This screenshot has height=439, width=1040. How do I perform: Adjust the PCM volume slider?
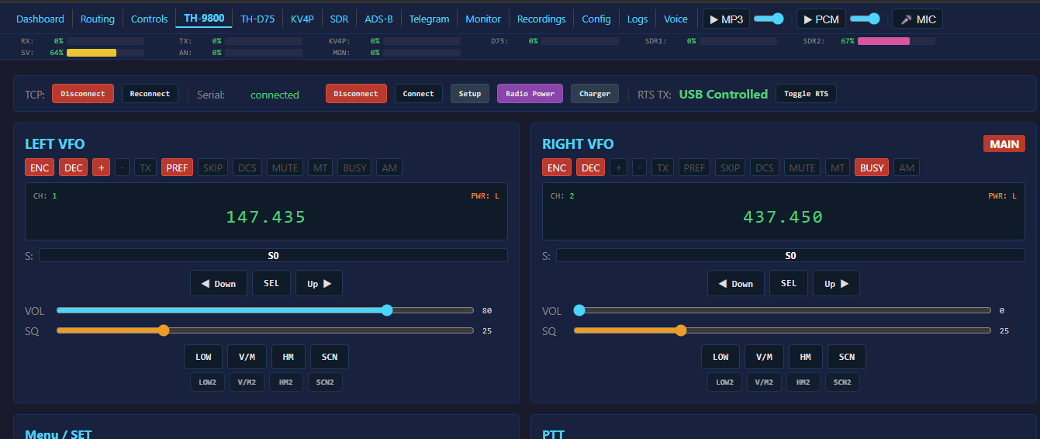click(x=865, y=19)
